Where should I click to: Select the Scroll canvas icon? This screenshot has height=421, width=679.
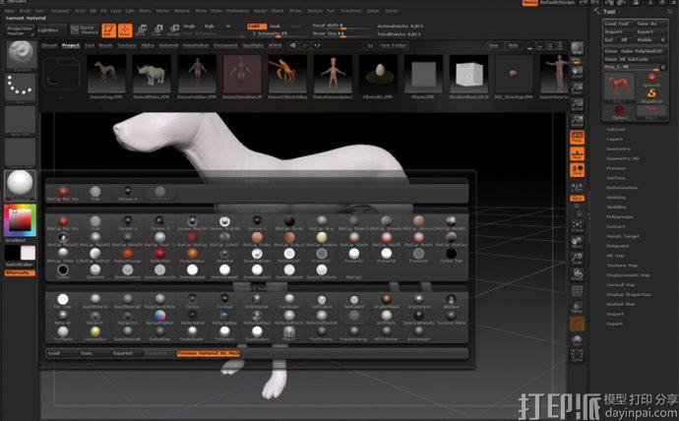(577, 73)
